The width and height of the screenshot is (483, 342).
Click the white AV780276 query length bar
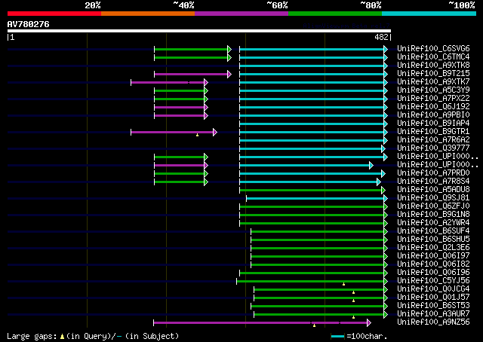coord(199,31)
